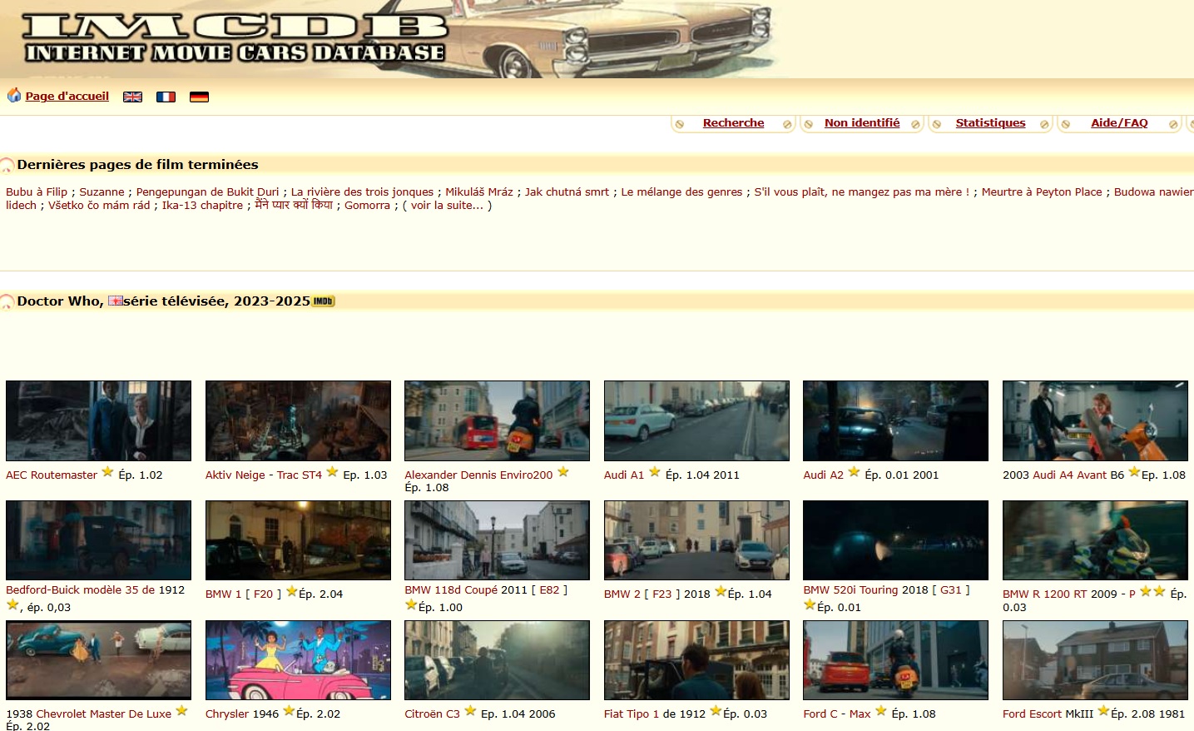Open the Alexander Dennis Enviro200 link
1194x731 pixels.
pos(478,475)
